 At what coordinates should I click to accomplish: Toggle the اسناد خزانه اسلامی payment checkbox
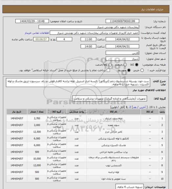[x=108, y=70]
